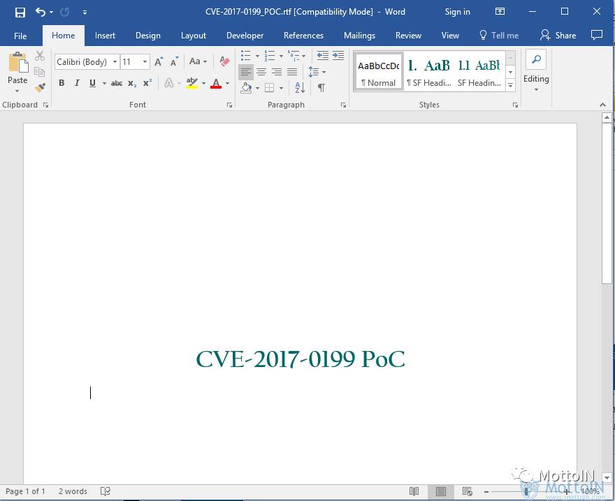Expand the Styles gallery More arrow

pyautogui.click(x=511, y=85)
